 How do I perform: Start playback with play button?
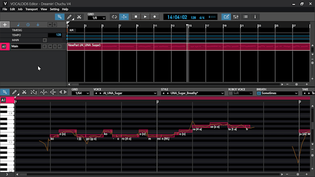click(x=145, y=17)
